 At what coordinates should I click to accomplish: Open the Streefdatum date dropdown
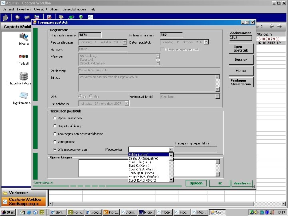point(127,104)
